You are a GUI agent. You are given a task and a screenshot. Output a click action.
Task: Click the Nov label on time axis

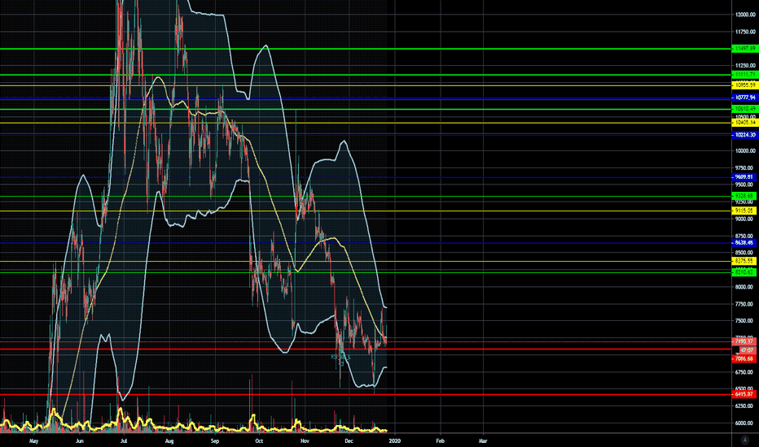click(x=305, y=440)
